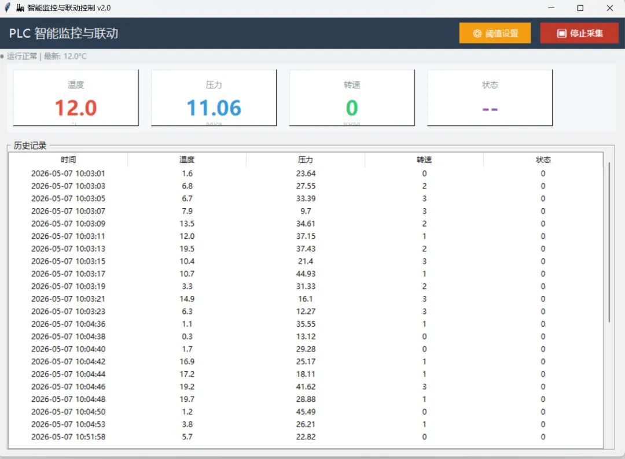Click the 温度 card showing 12.0
Viewport: 625px width, 459px height.
click(x=76, y=98)
